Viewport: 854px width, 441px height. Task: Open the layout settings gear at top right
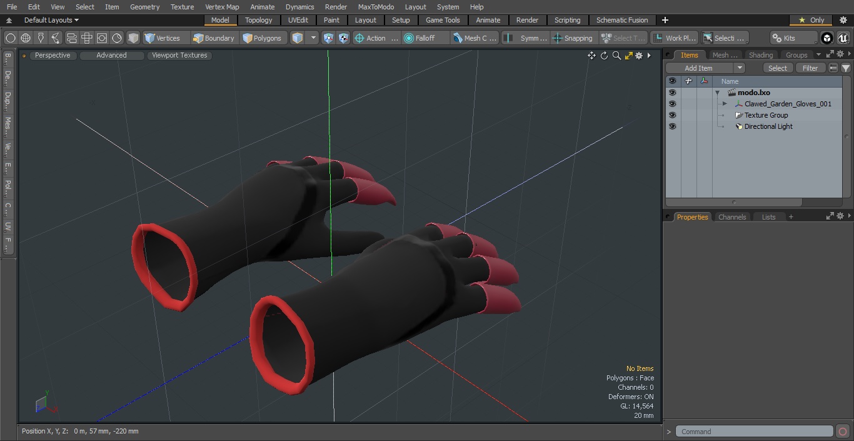tap(843, 20)
